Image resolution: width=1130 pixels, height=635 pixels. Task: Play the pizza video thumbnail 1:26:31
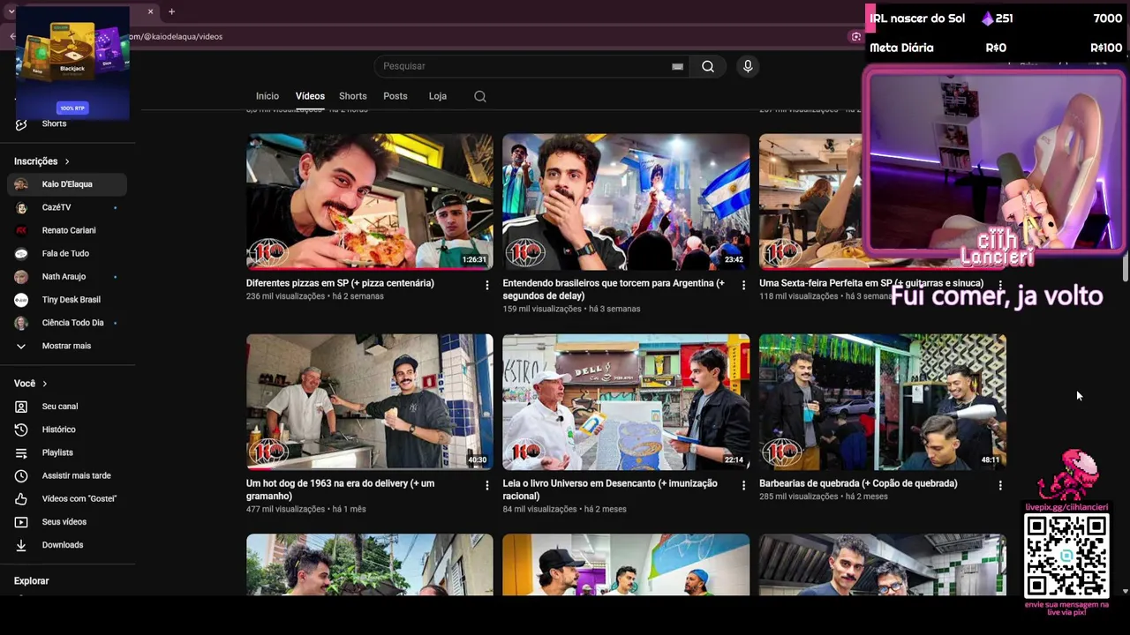[x=370, y=201]
